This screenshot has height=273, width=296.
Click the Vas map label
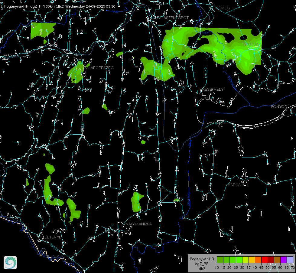coord(115,12)
